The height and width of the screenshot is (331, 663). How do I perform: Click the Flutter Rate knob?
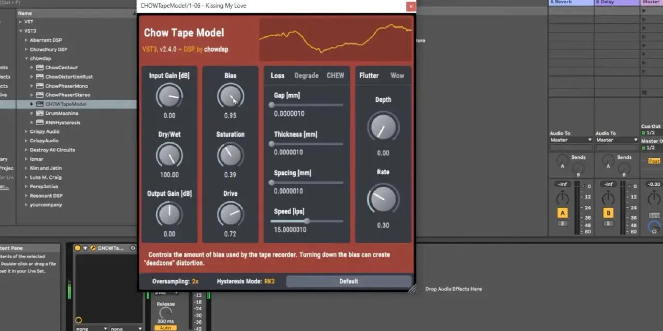[x=383, y=200]
